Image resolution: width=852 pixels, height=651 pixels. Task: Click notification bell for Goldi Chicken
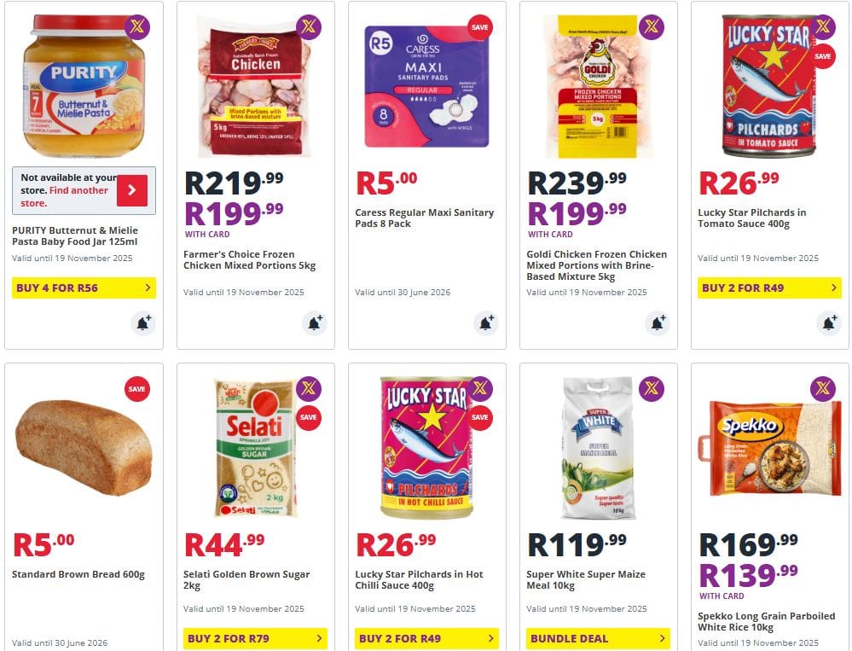tap(658, 323)
